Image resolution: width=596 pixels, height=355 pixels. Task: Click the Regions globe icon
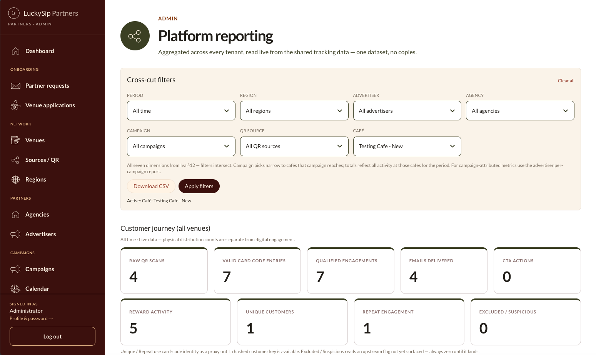click(15, 180)
